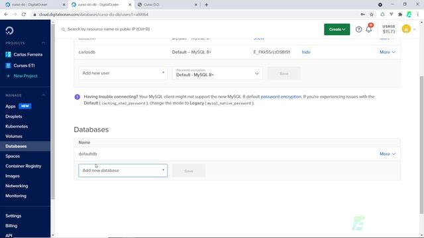This screenshot has width=424, height=238.
Task: Click Save next to Add new user
Action: (x=284, y=73)
